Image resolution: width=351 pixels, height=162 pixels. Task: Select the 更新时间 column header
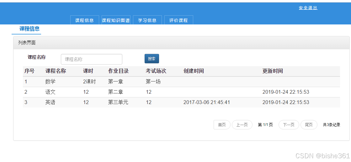pos(273,71)
